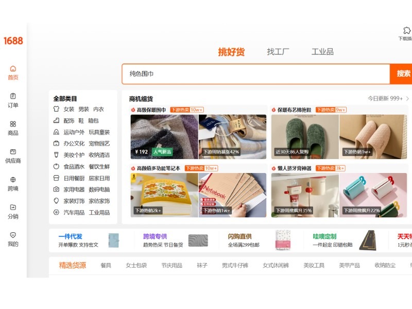Open the 餐饮生鲜 category link
This screenshot has height=309, width=412.
[99, 166]
